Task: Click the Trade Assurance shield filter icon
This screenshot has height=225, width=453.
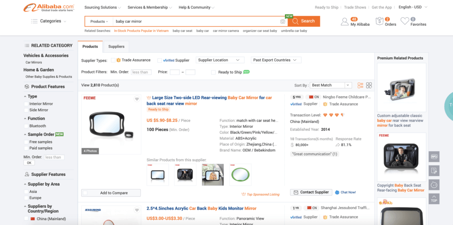Action: point(118,60)
